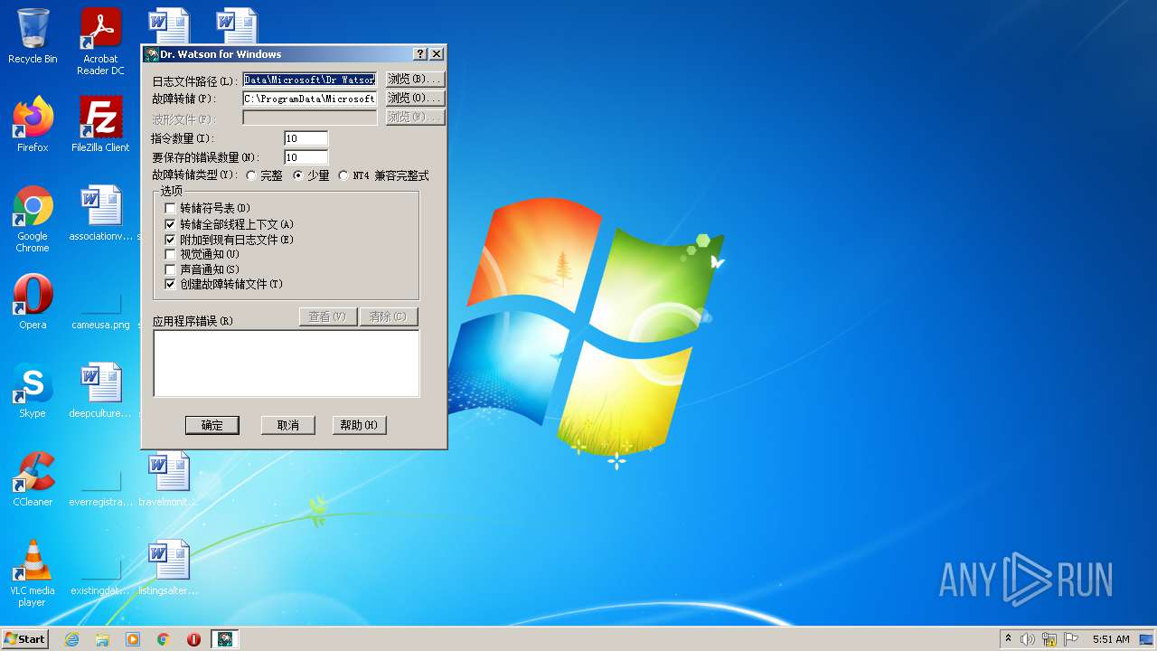
Task: Open the volume control in system tray
Action: click(x=1028, y=639)
